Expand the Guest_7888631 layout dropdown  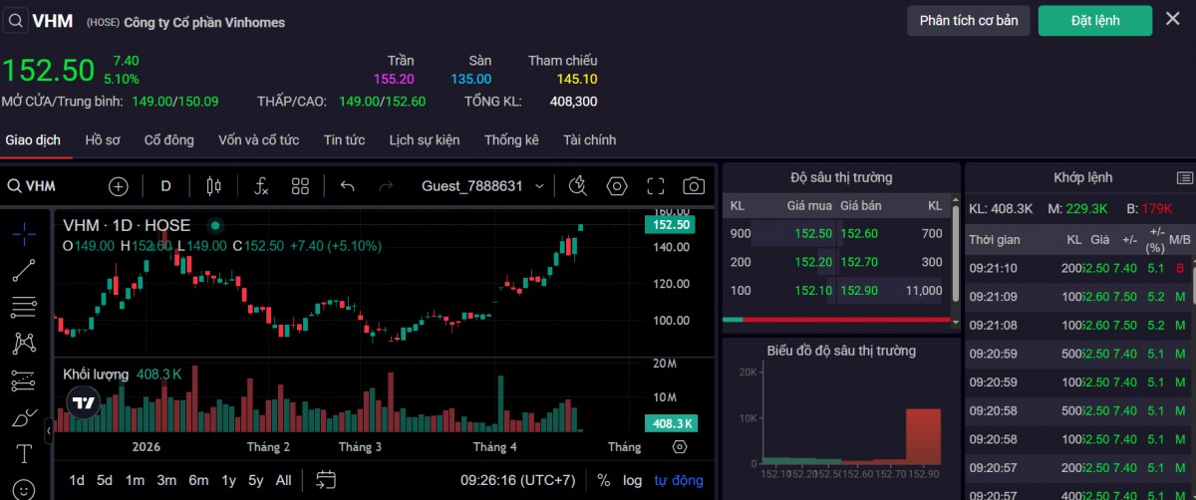pos(540,186)
